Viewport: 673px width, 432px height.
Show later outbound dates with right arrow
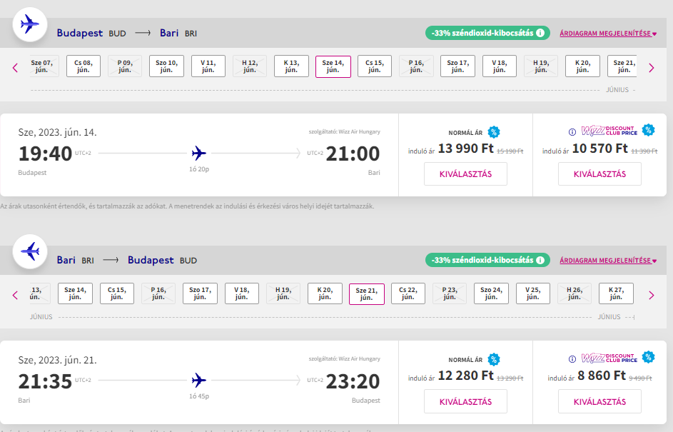651,68
